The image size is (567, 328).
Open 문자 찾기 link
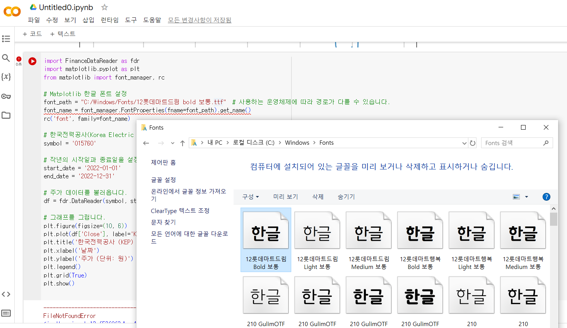tap(163, 222)
